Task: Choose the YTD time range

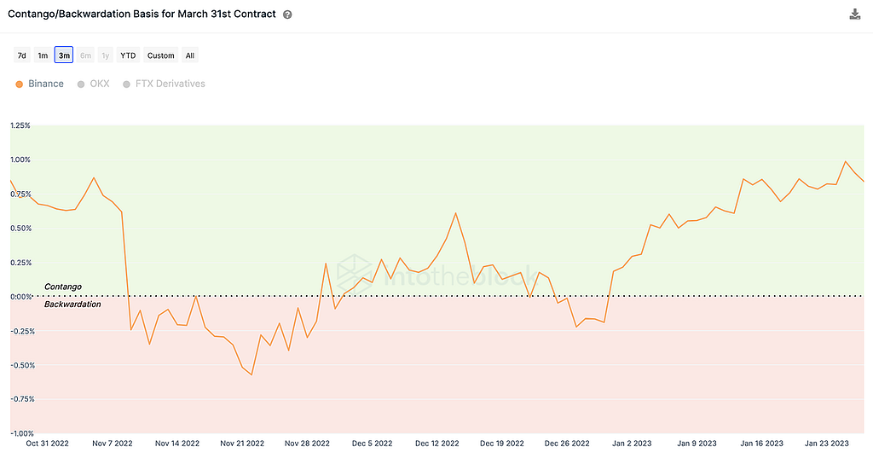Action: pyautogui.click(x=128, y=55)
